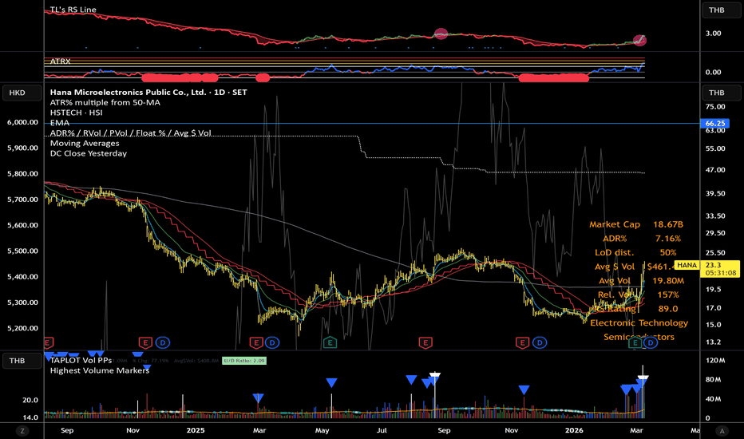Click the D dividend marker of late November 2025
Viewport: 744px width, 439px height.
click(540, 342)
